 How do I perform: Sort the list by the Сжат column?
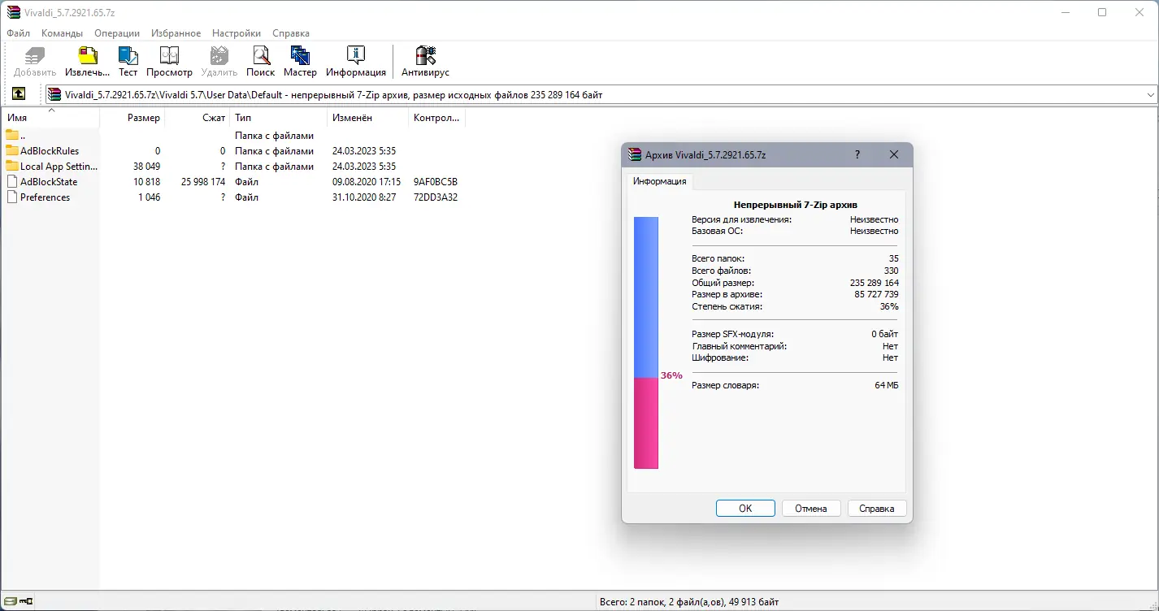(x=198, y=118)
